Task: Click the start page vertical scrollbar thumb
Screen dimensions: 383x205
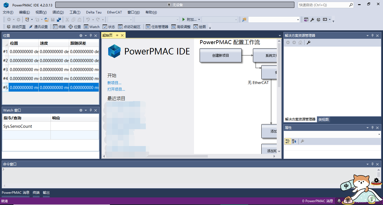Action: pos(279,65)
